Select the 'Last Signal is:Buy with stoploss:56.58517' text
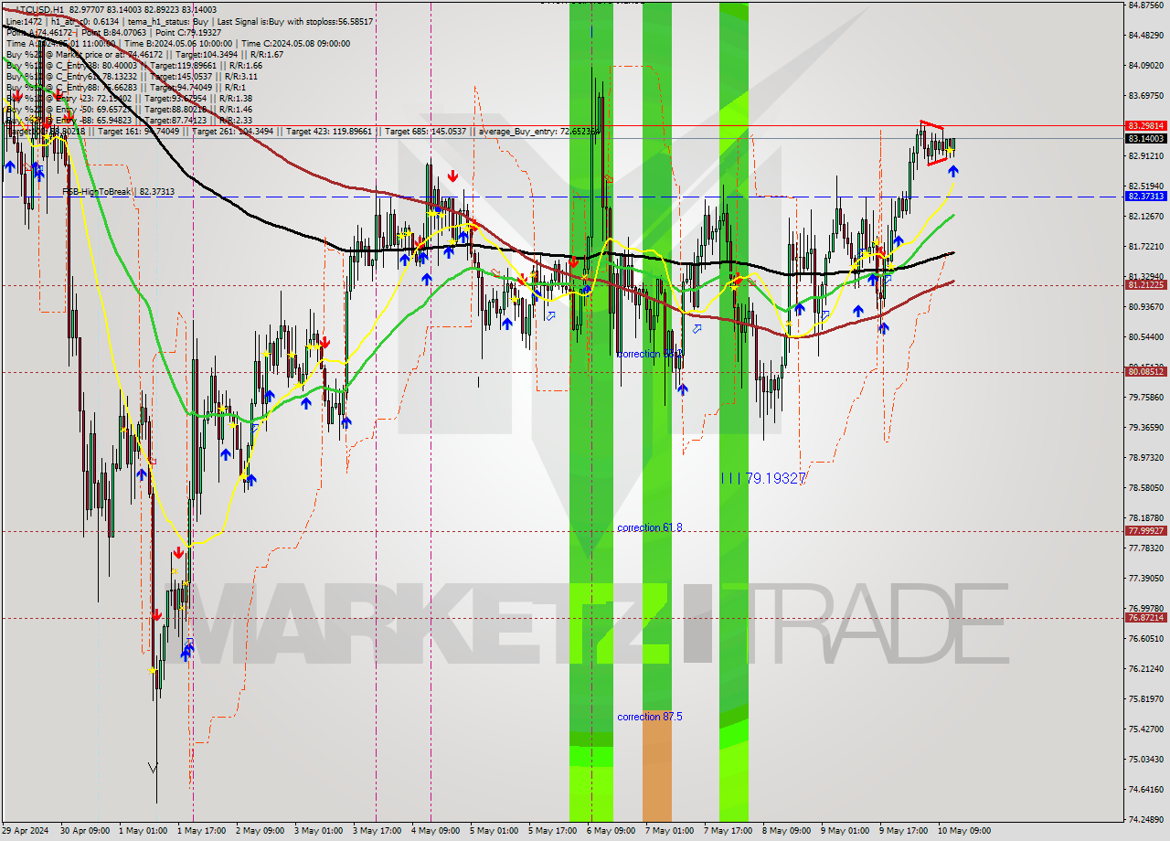Image resolution: width=1170 pixels, height=841 pixels. click(x=295, y=20)
